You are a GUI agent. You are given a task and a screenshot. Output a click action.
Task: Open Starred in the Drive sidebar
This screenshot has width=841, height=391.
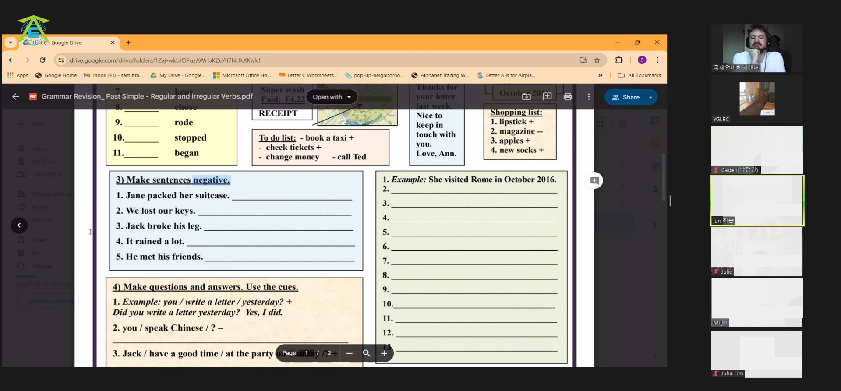tap(35, 220)
